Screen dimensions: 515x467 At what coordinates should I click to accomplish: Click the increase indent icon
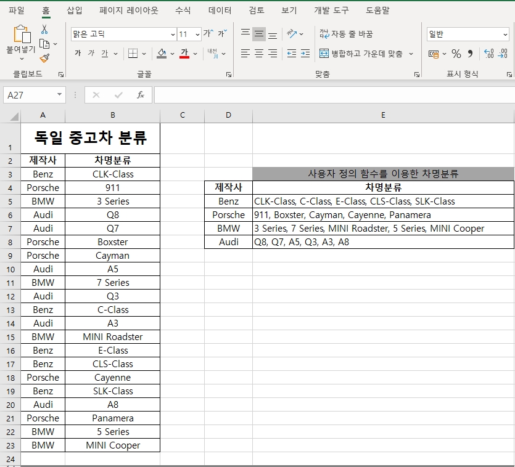point(305,53)
